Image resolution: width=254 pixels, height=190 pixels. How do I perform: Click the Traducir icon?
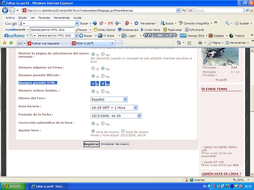pos(231,36)
